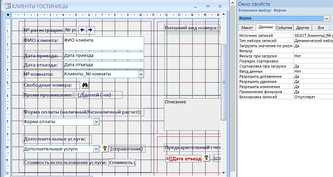Switch to the Макет tab
The image size is (333, 177).
coord(247,28)
